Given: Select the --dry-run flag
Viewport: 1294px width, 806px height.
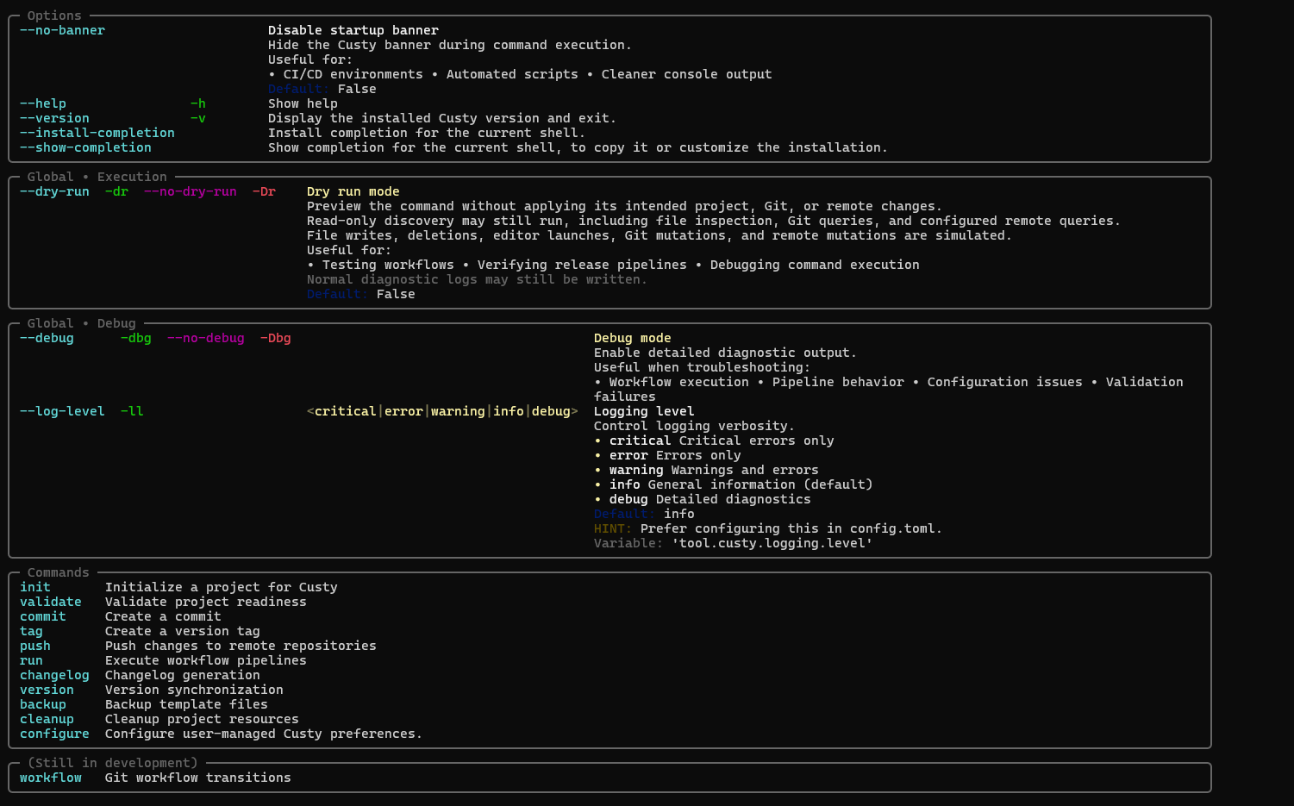Looking at the screenshot, I should [54, 191].
